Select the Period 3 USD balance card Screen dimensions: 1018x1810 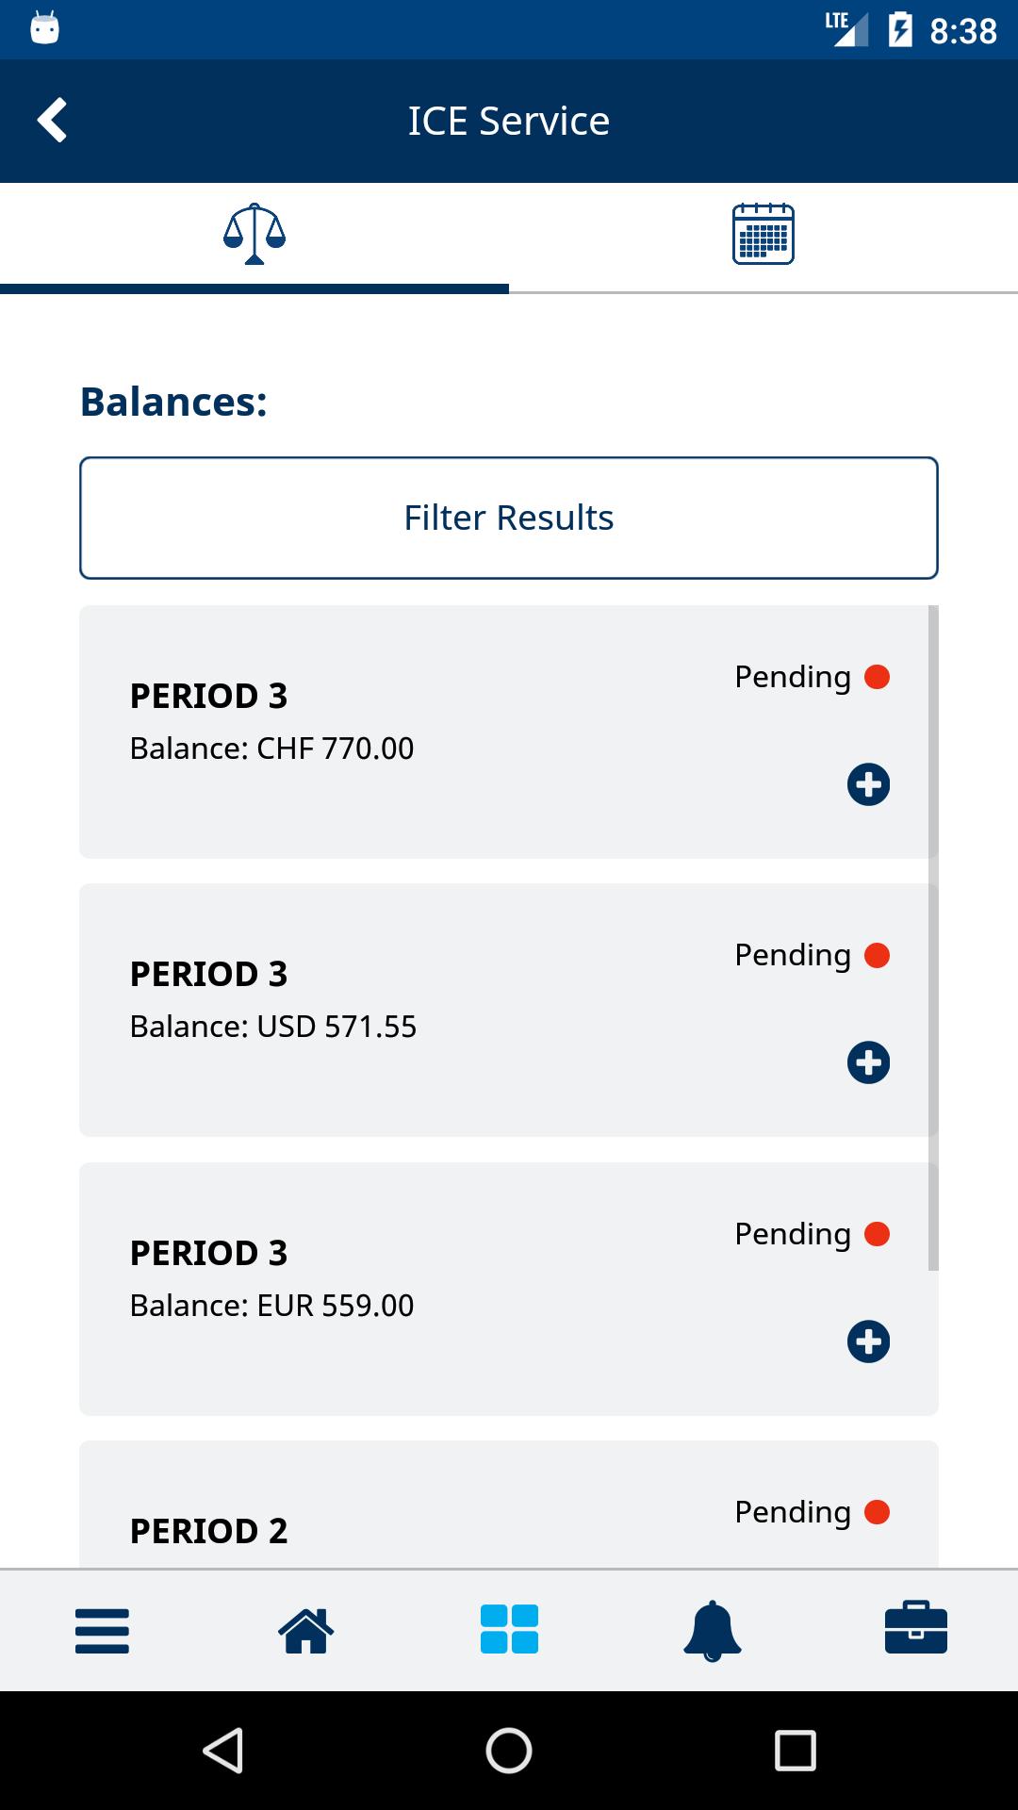(x=504, y=1010)
